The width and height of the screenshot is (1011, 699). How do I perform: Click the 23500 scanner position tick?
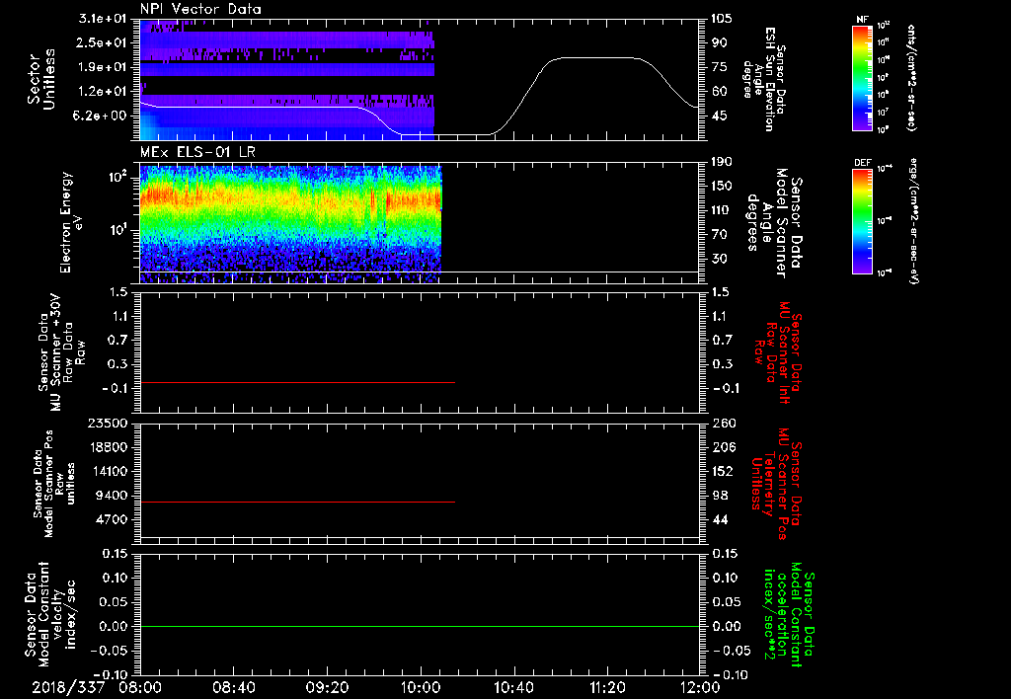(x=109, y=423)
